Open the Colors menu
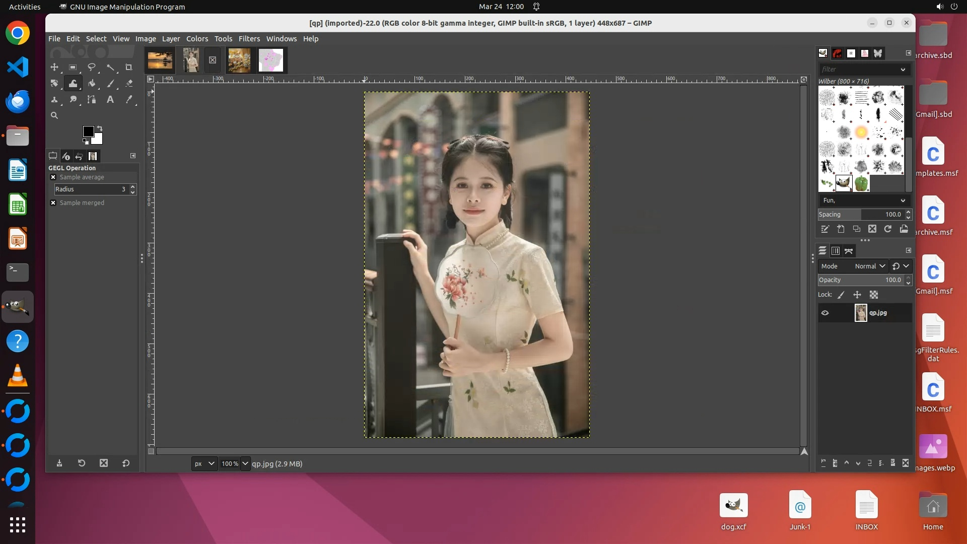This screenshot has height=544, width=967. coord(197,39)
